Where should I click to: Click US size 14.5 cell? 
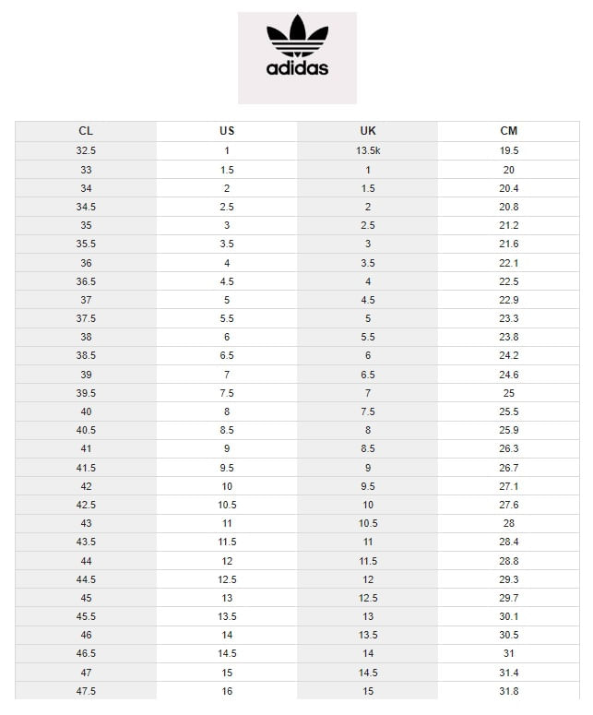point(227,653)
